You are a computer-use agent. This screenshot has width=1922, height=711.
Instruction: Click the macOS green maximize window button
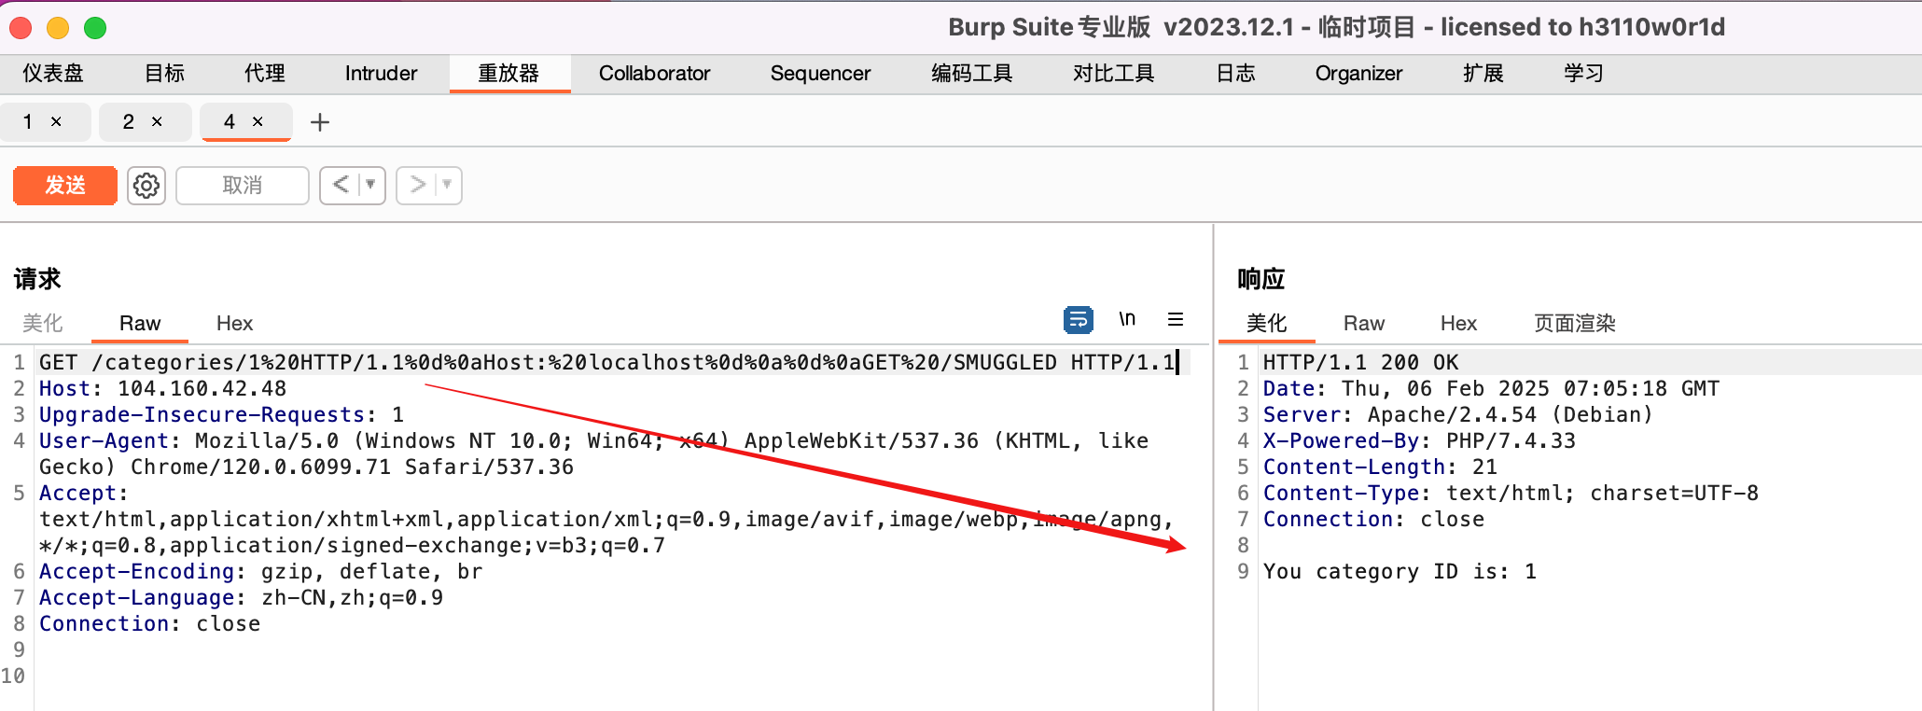click(95, 28)
